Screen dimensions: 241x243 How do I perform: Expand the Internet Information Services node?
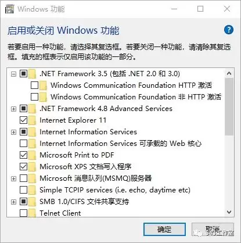point(13,132)
